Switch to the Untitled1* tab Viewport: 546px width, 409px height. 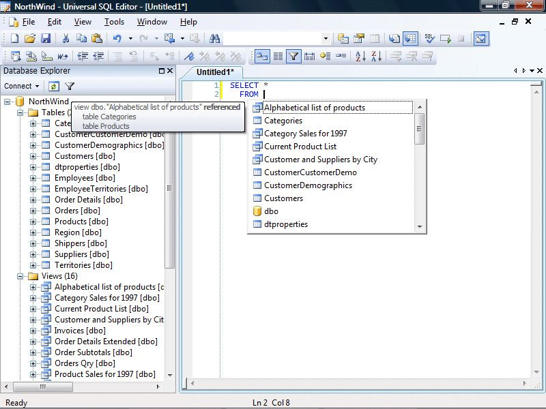[x=215, y=72]
